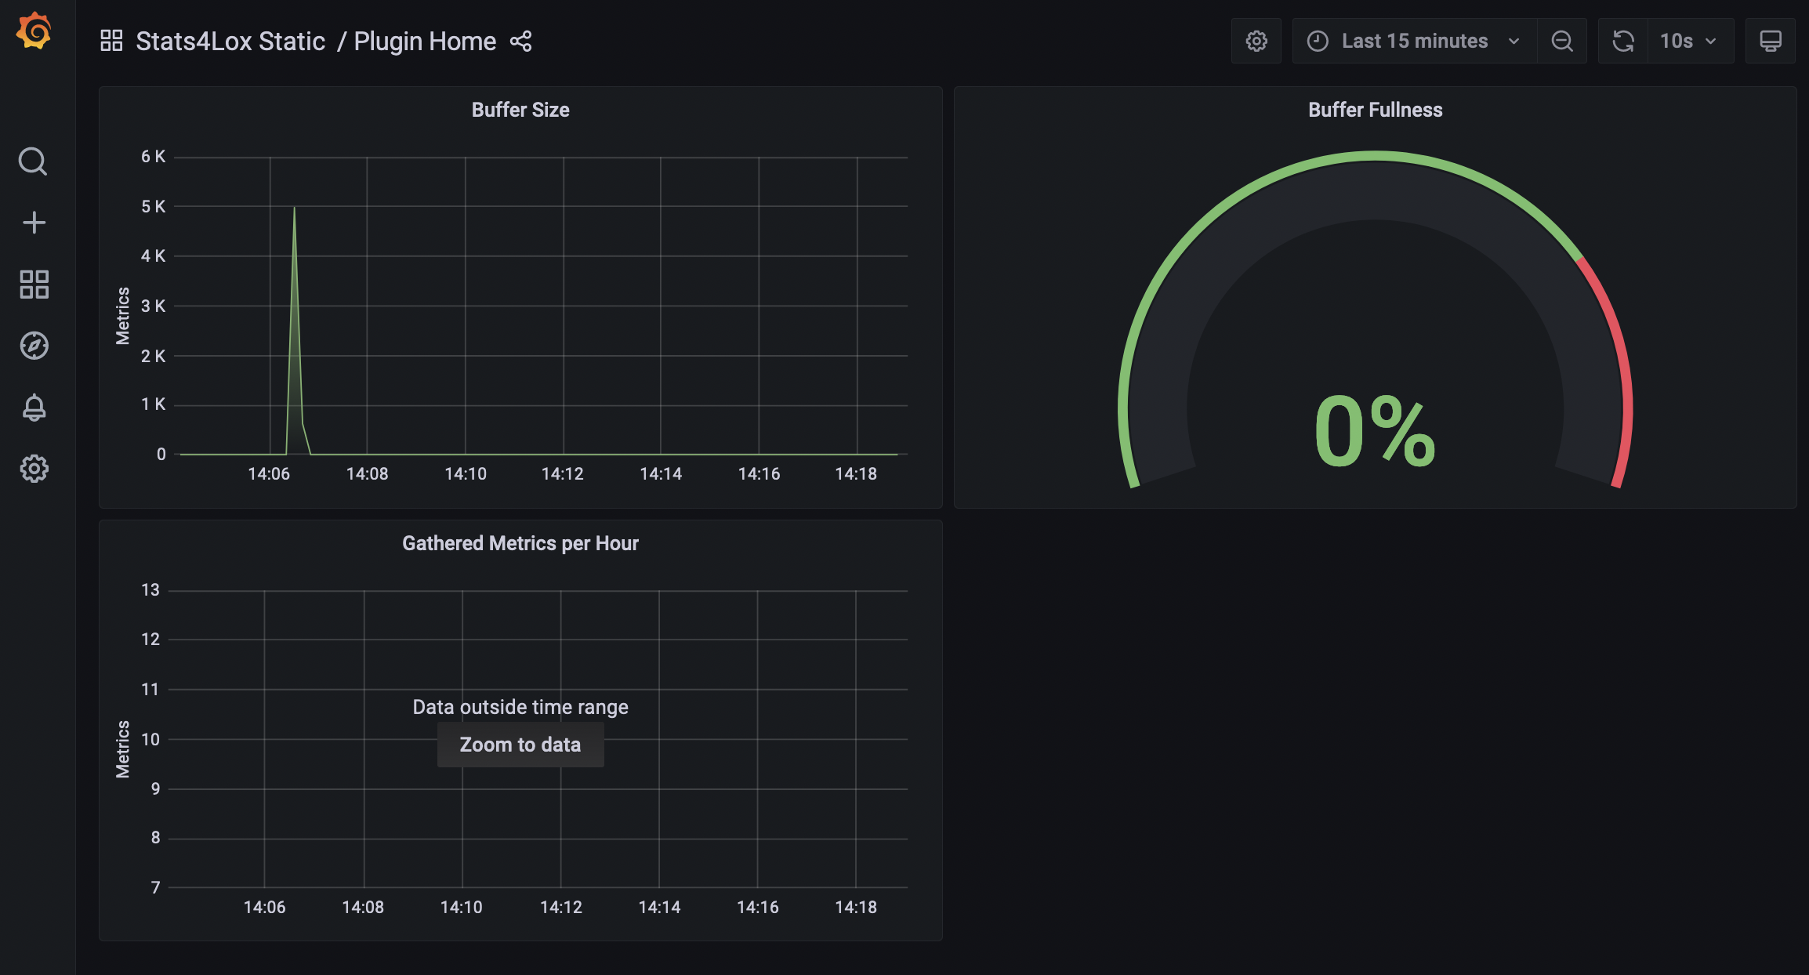The width and height of the screenshot is (1809, 975).
Task: Click the 0% gauge value
Action: coord(1375,432)
